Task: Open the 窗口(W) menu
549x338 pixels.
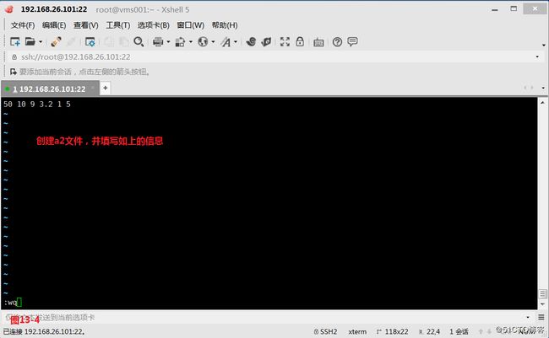Action: pyautogui.click(x=191, y=25)
